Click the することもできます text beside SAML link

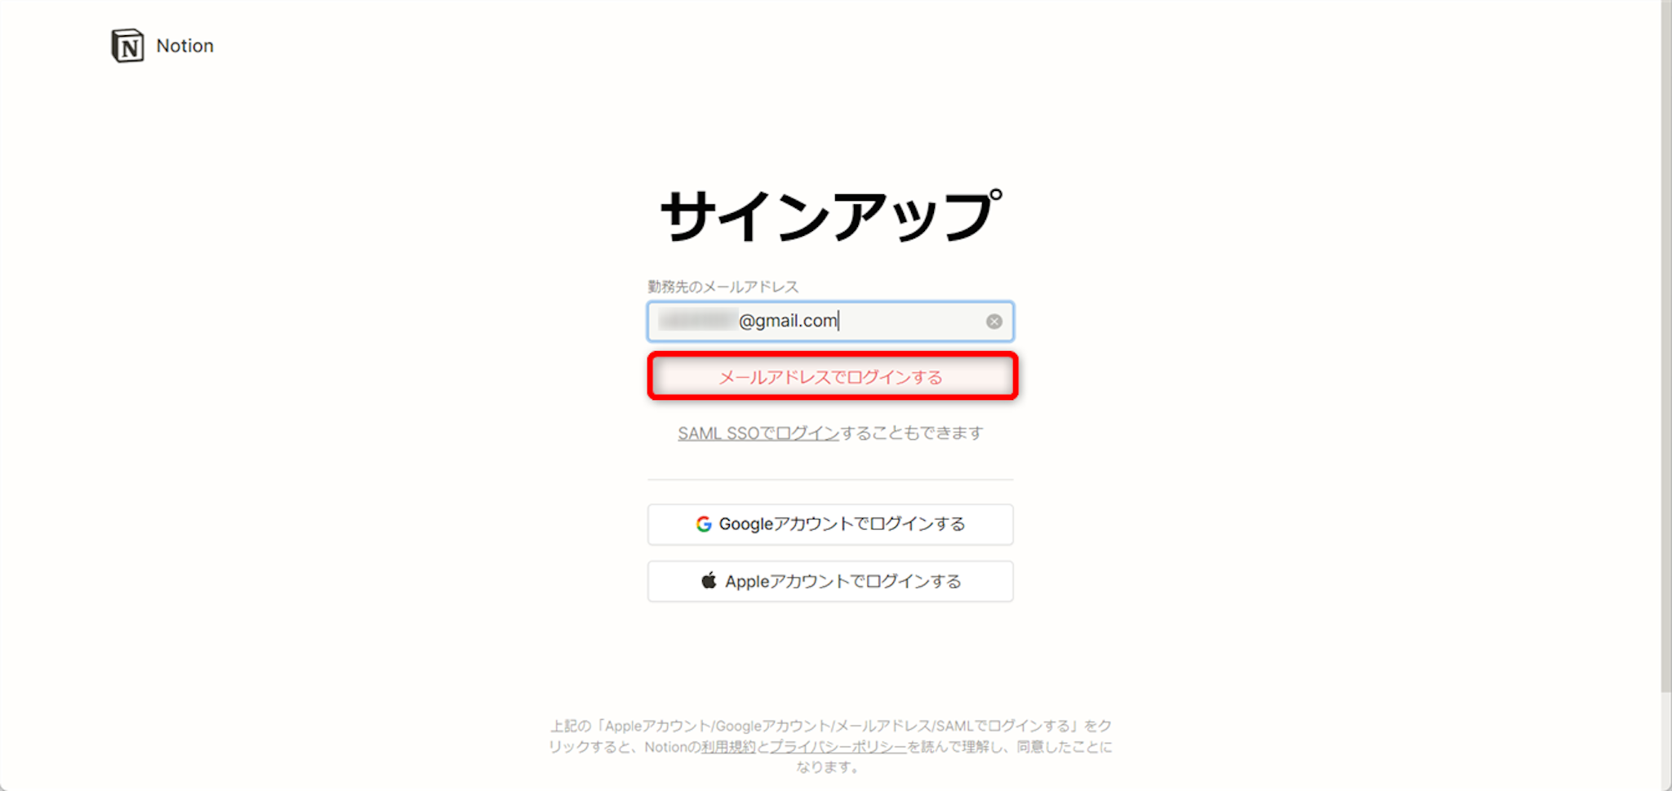(x=911, y=433)
